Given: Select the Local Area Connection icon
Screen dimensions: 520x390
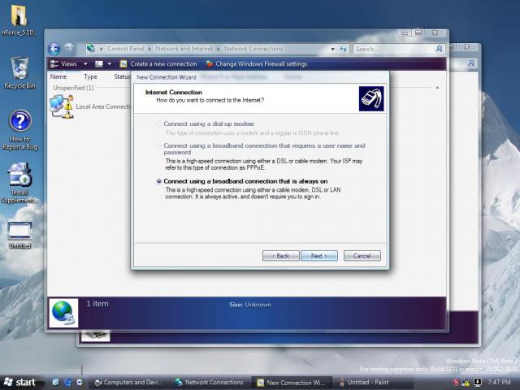Looking at the screenshot, I should [62, 106].
